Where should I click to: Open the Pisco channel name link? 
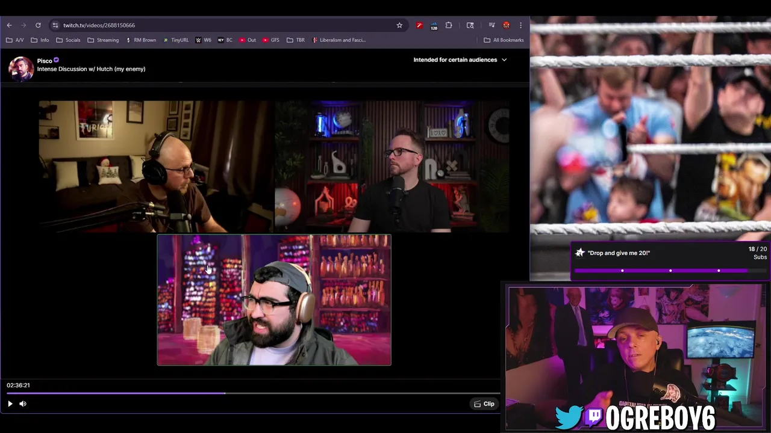[45, 61]
